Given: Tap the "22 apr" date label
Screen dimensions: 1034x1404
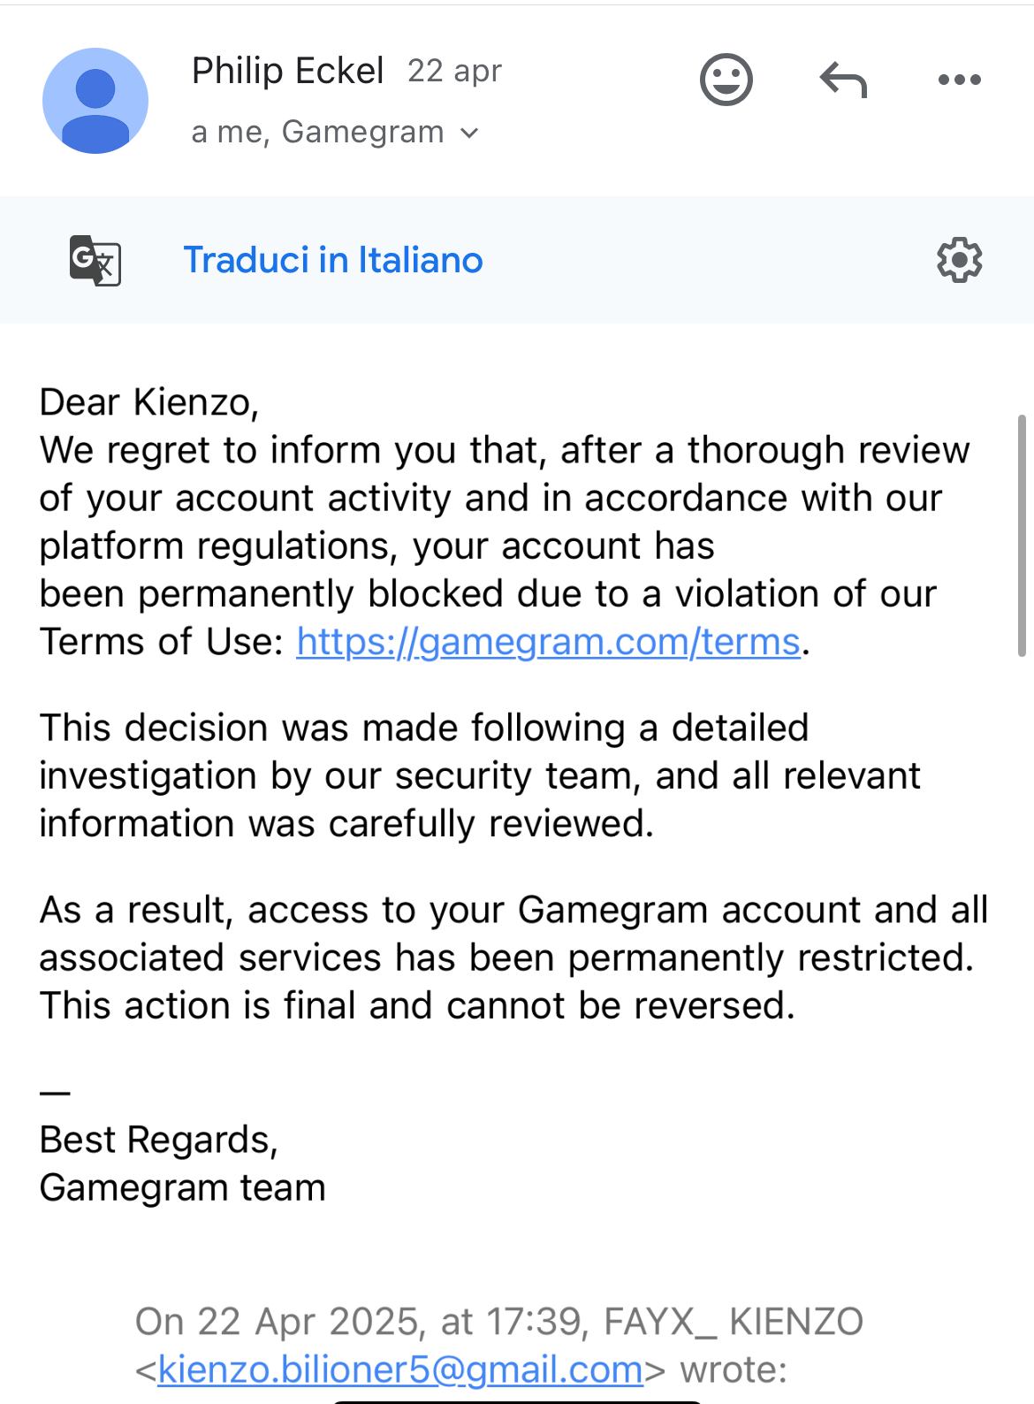Looking at the screenshot, I should 454,71.
